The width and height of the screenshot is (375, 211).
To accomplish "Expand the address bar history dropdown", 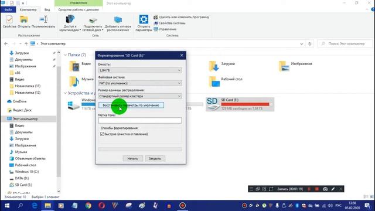I will pos(301,44).
